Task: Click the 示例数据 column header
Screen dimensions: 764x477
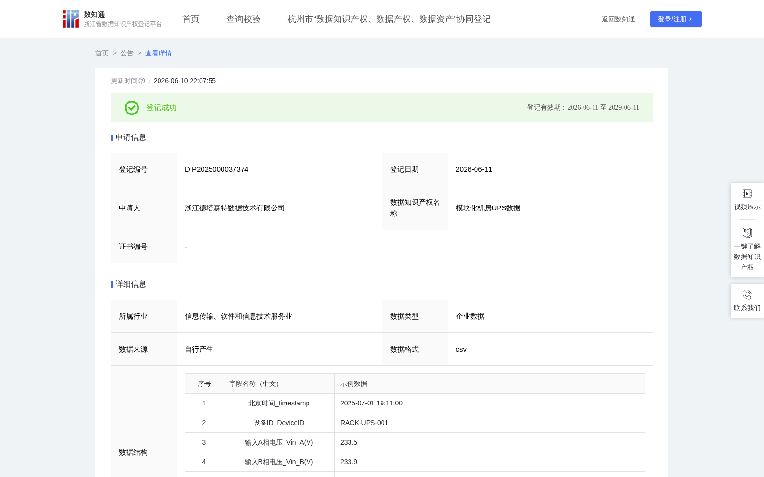Action: pos(354,384)
